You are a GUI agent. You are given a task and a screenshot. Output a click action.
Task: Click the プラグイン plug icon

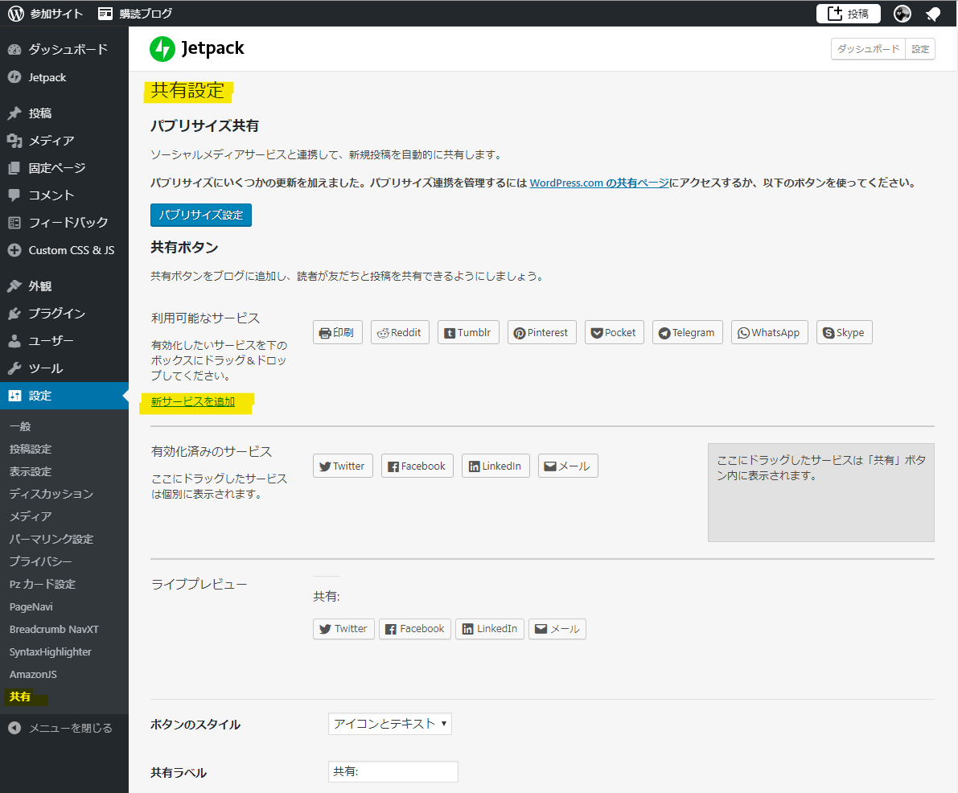pos(14,314)
